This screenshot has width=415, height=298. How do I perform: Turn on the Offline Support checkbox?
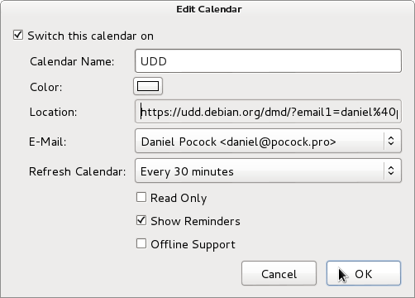click(x=141, y=243)
